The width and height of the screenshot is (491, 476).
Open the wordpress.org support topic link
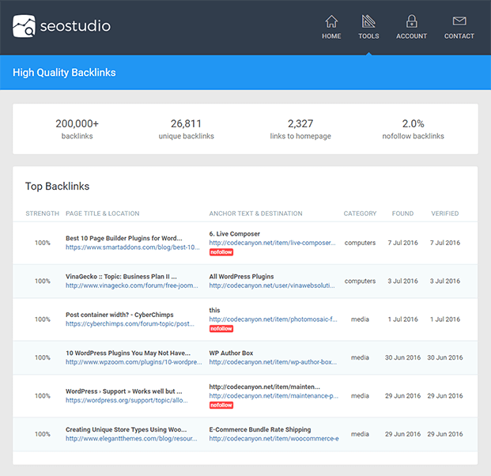click(x=127, y=400)
